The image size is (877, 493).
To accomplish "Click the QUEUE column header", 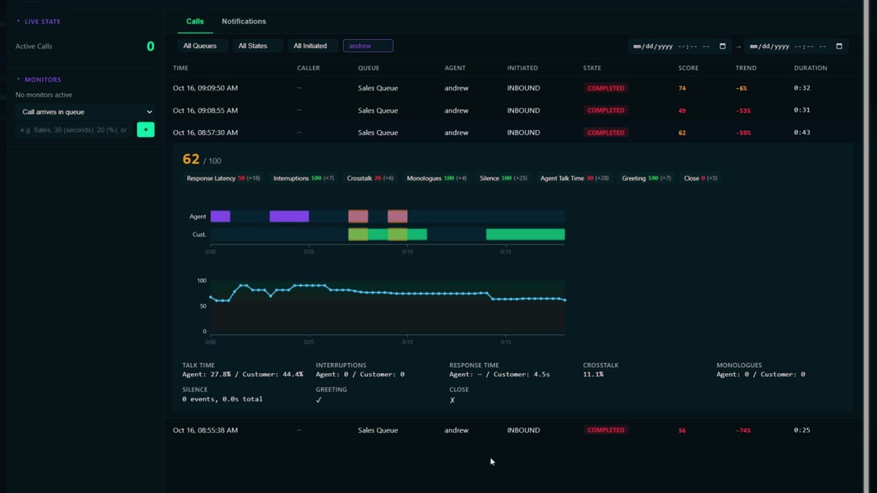I will click(x=369, y=68).
